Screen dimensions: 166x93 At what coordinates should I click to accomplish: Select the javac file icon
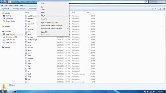pos(26,34)
